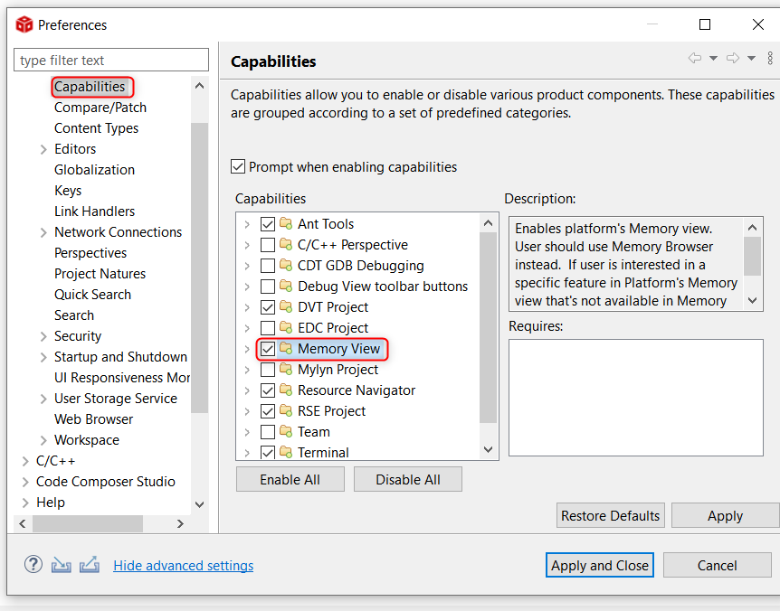Screen dimensions: 780x611
Task: Expand the Editors tree node
Action: (x=43, y=149)
